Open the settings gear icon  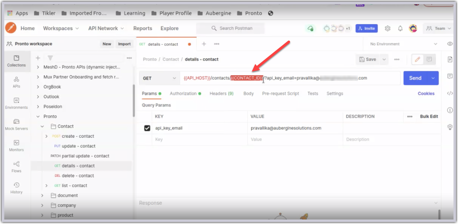tap(387, 28)
